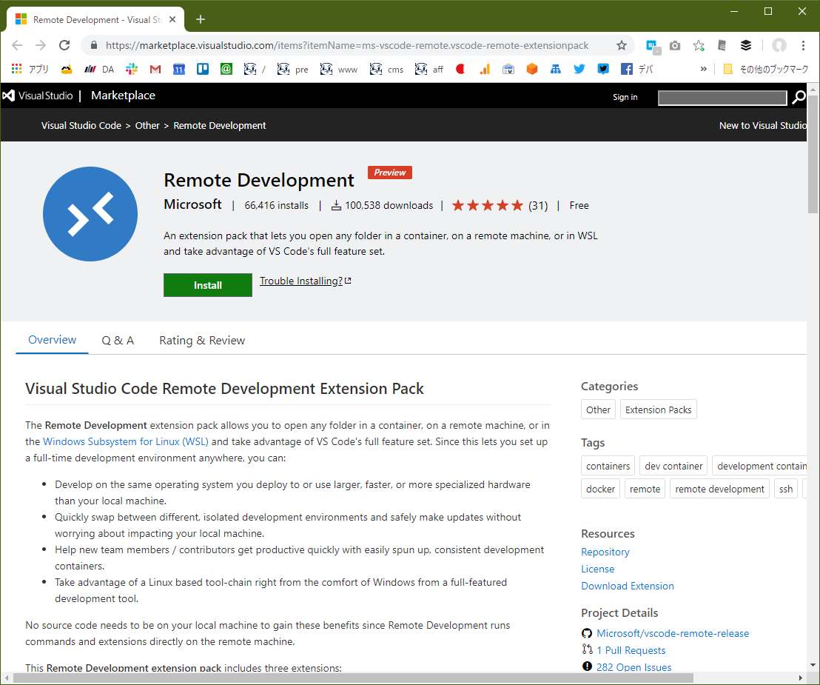The width and height of the screenshot is (820, 685).
Task: Click the Visual Studio logo
Action: [38, 96]
